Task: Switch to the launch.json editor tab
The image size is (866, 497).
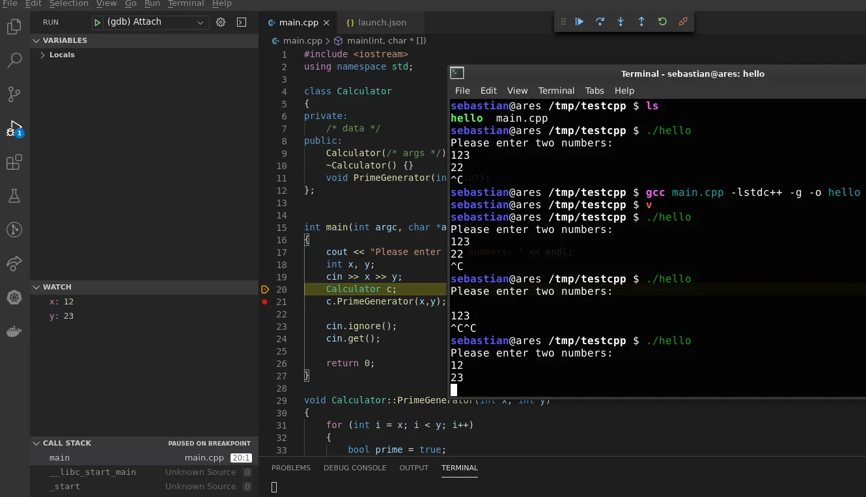Action: (382, 22)
